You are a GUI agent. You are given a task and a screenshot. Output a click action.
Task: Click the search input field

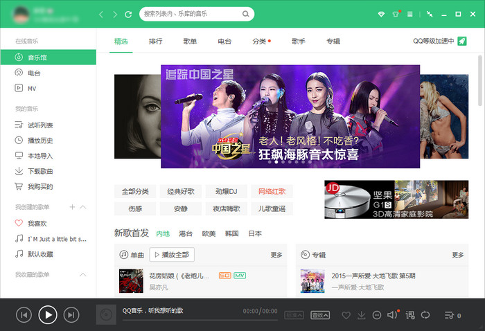click(191, 14)
